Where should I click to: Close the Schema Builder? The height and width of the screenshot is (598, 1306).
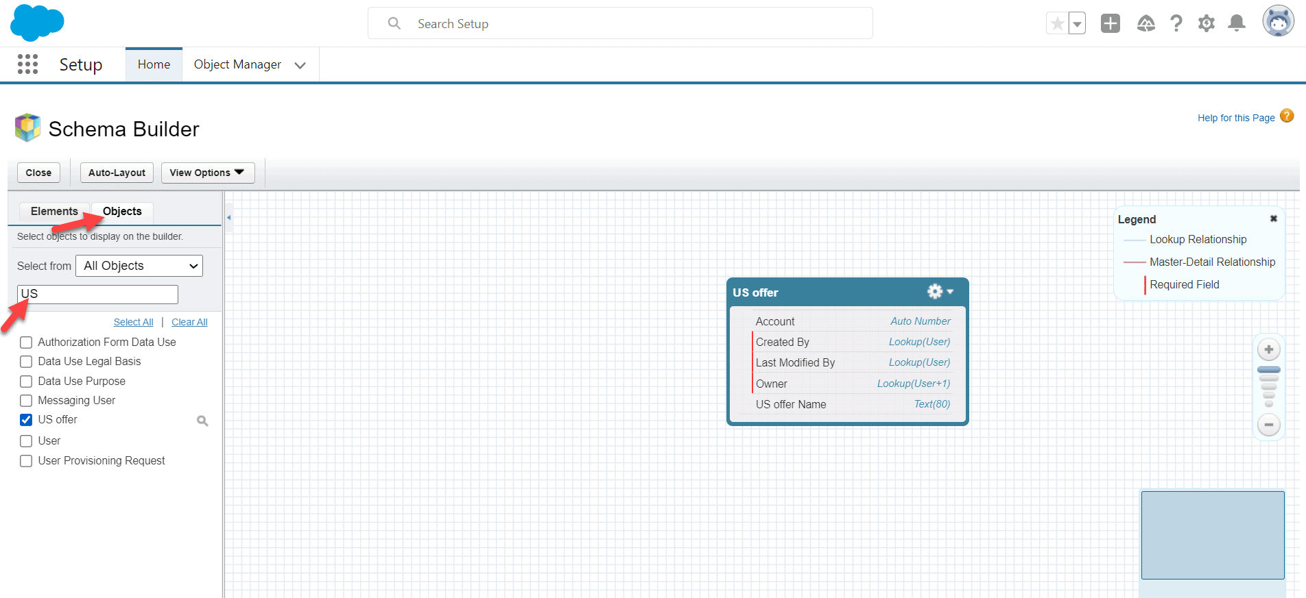[x=38, y=173]
